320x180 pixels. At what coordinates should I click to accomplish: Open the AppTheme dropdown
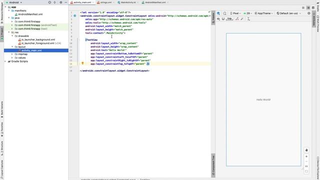point(263,13)
